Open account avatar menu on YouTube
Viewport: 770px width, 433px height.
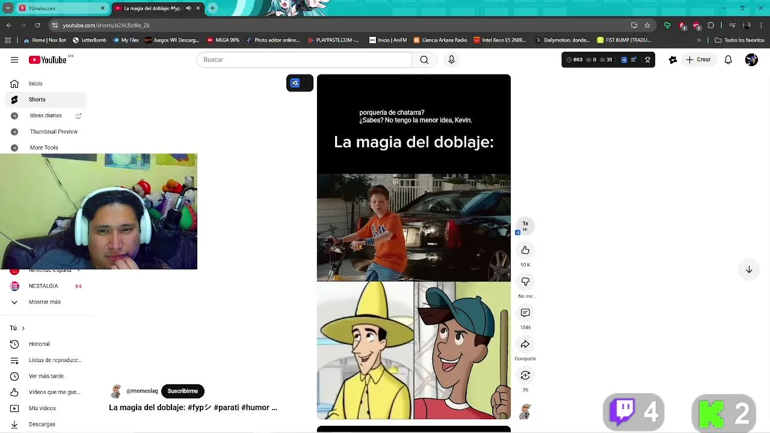pos(751,60)
